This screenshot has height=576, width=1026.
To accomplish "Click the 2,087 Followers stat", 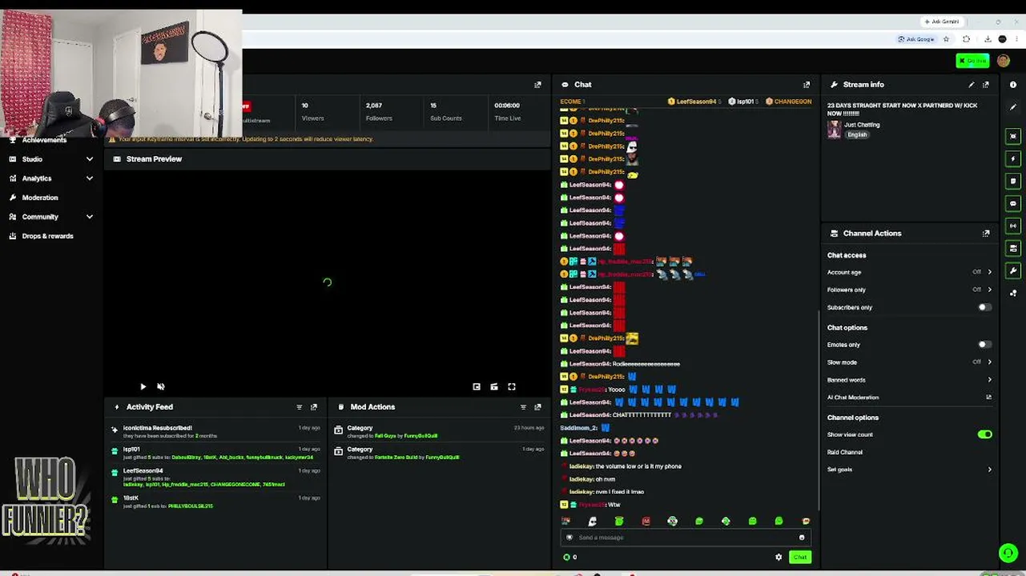I will (379, 111).
